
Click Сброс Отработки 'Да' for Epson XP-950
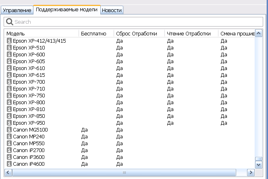click(119, 123)
